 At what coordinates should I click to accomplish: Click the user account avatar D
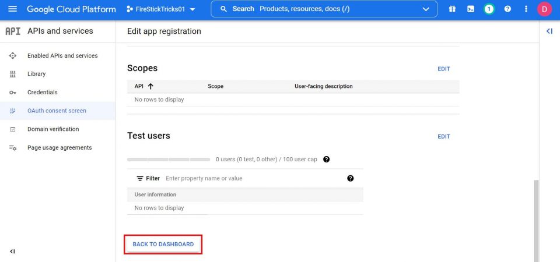544,9
